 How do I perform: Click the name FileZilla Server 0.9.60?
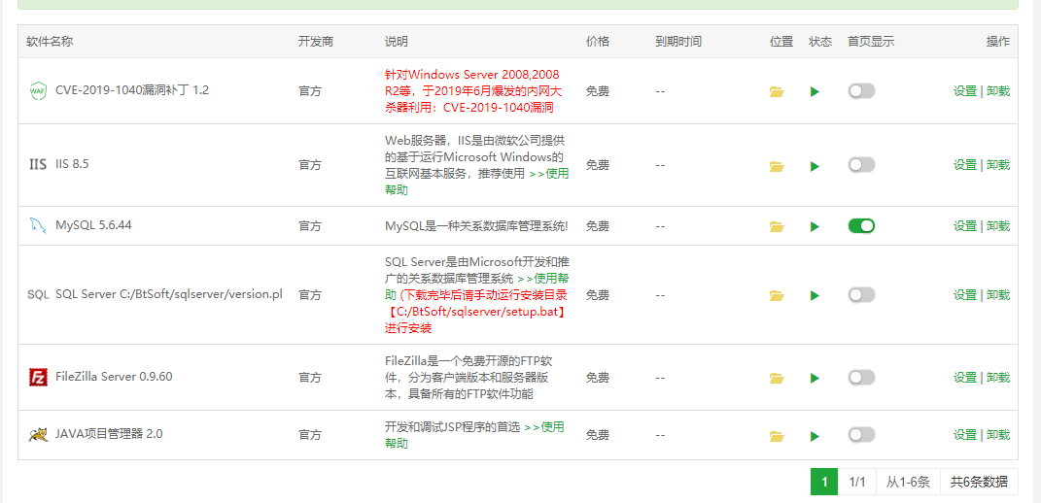coord(114,378)
